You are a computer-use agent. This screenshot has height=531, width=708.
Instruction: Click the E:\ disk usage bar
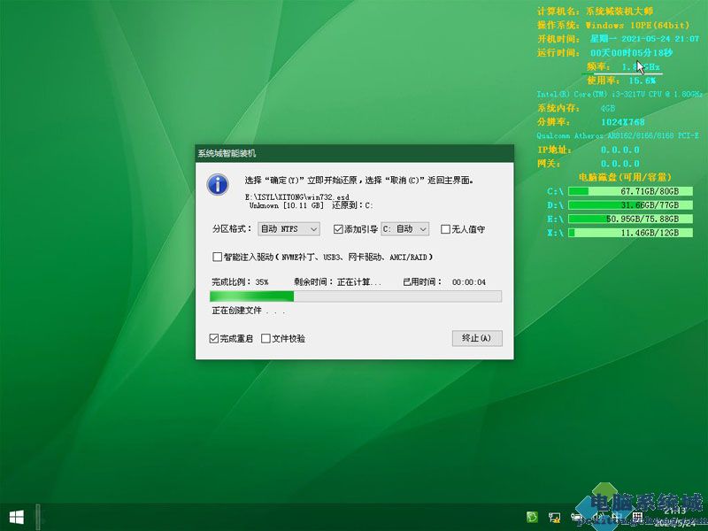click(x=630, y=219)
